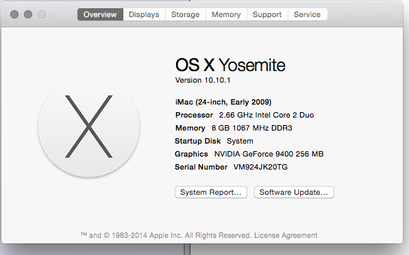Click the OS X Yosemite logo
The image size is (409, 255).
point(88,126)
